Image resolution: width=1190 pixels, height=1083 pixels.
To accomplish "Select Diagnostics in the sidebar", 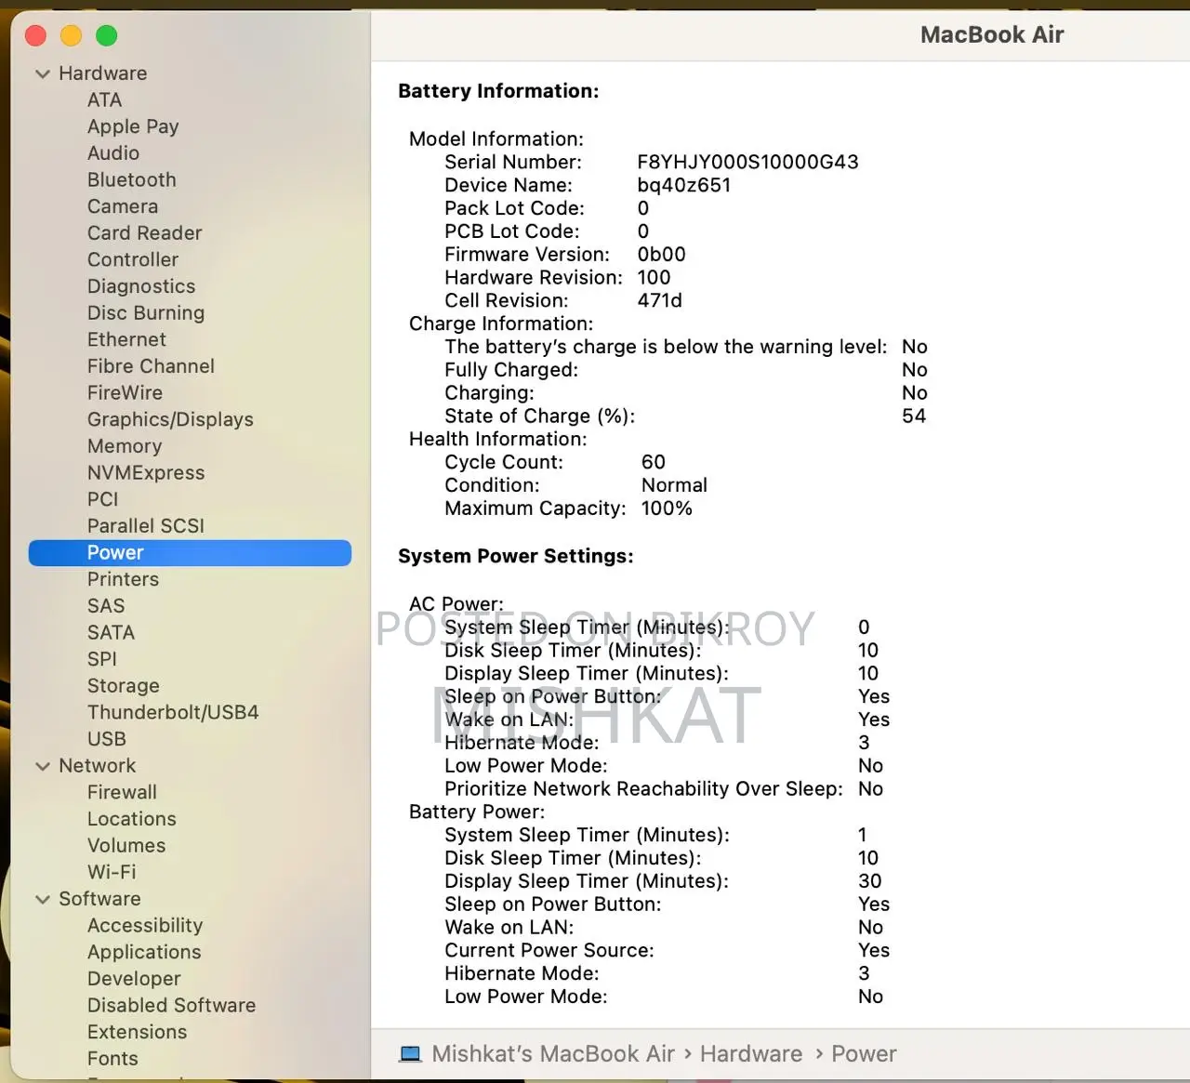I will [141, 286].
